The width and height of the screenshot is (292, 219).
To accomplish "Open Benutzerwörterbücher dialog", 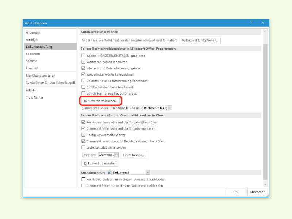I will (101, 101).
